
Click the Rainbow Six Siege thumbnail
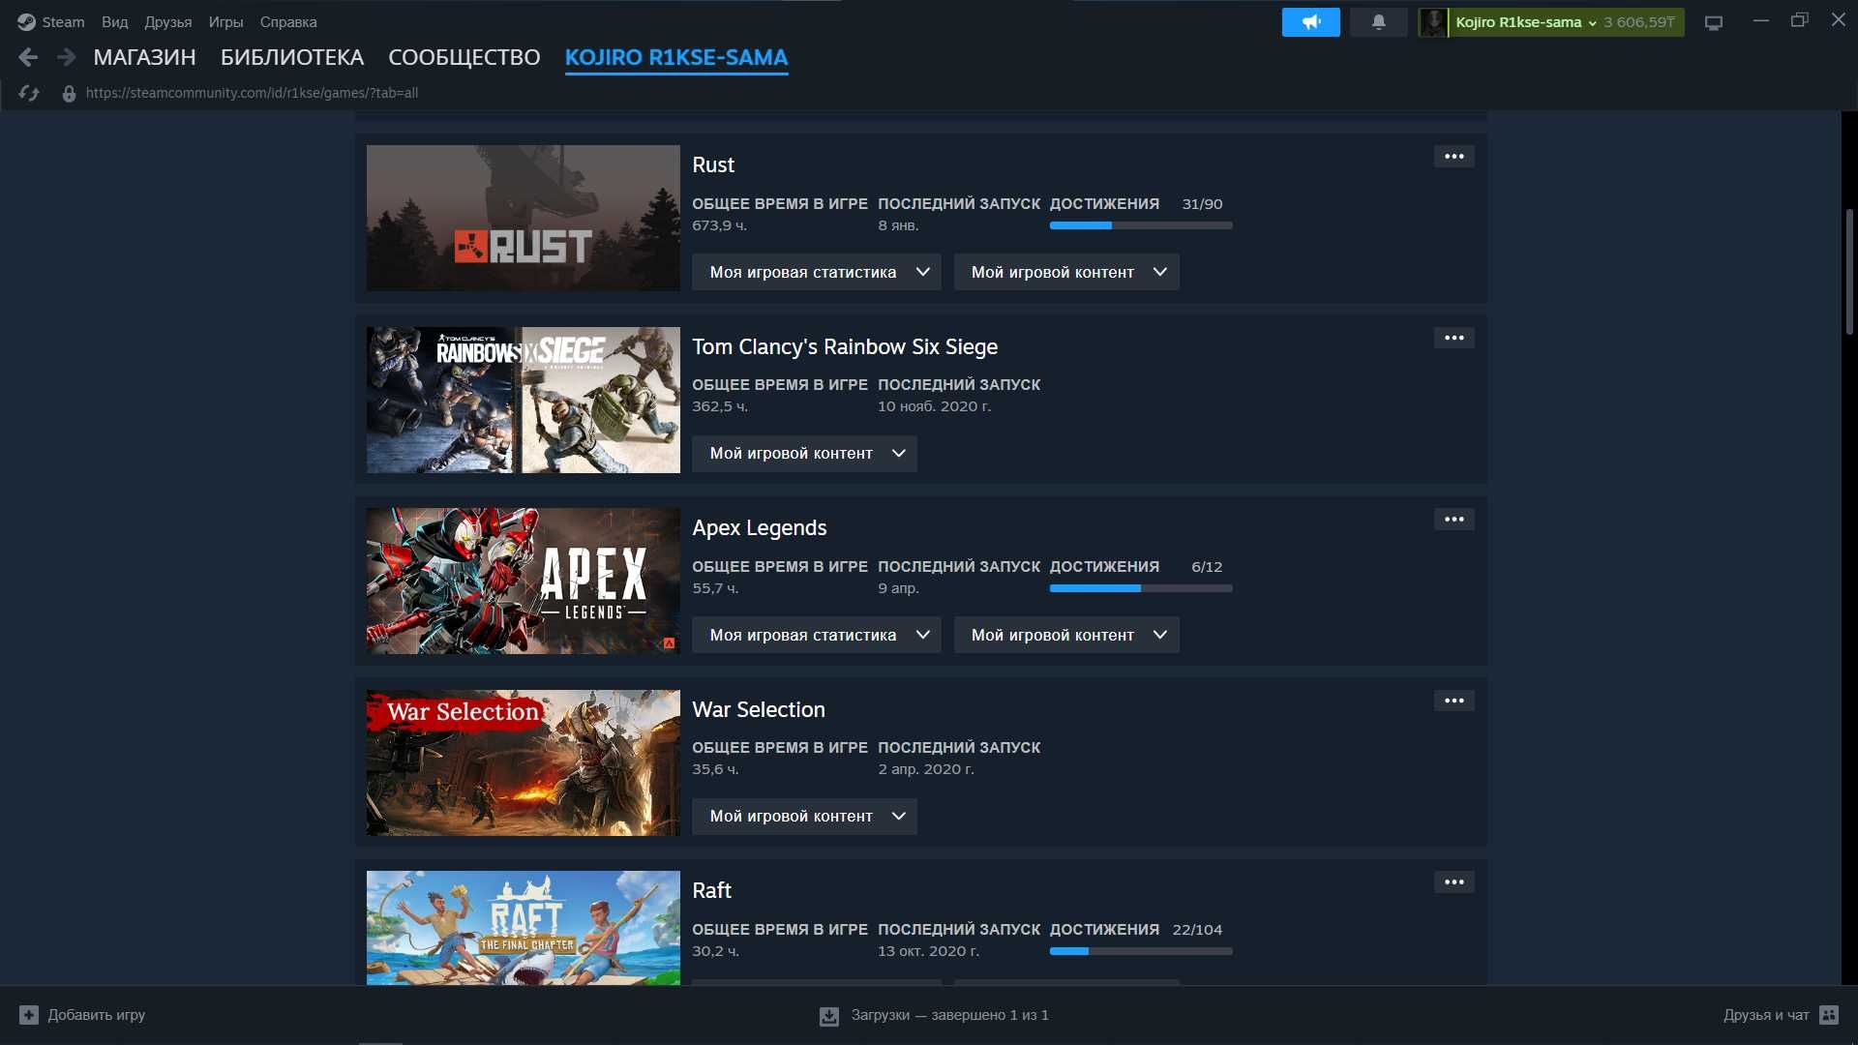click(x=524, y=400)
